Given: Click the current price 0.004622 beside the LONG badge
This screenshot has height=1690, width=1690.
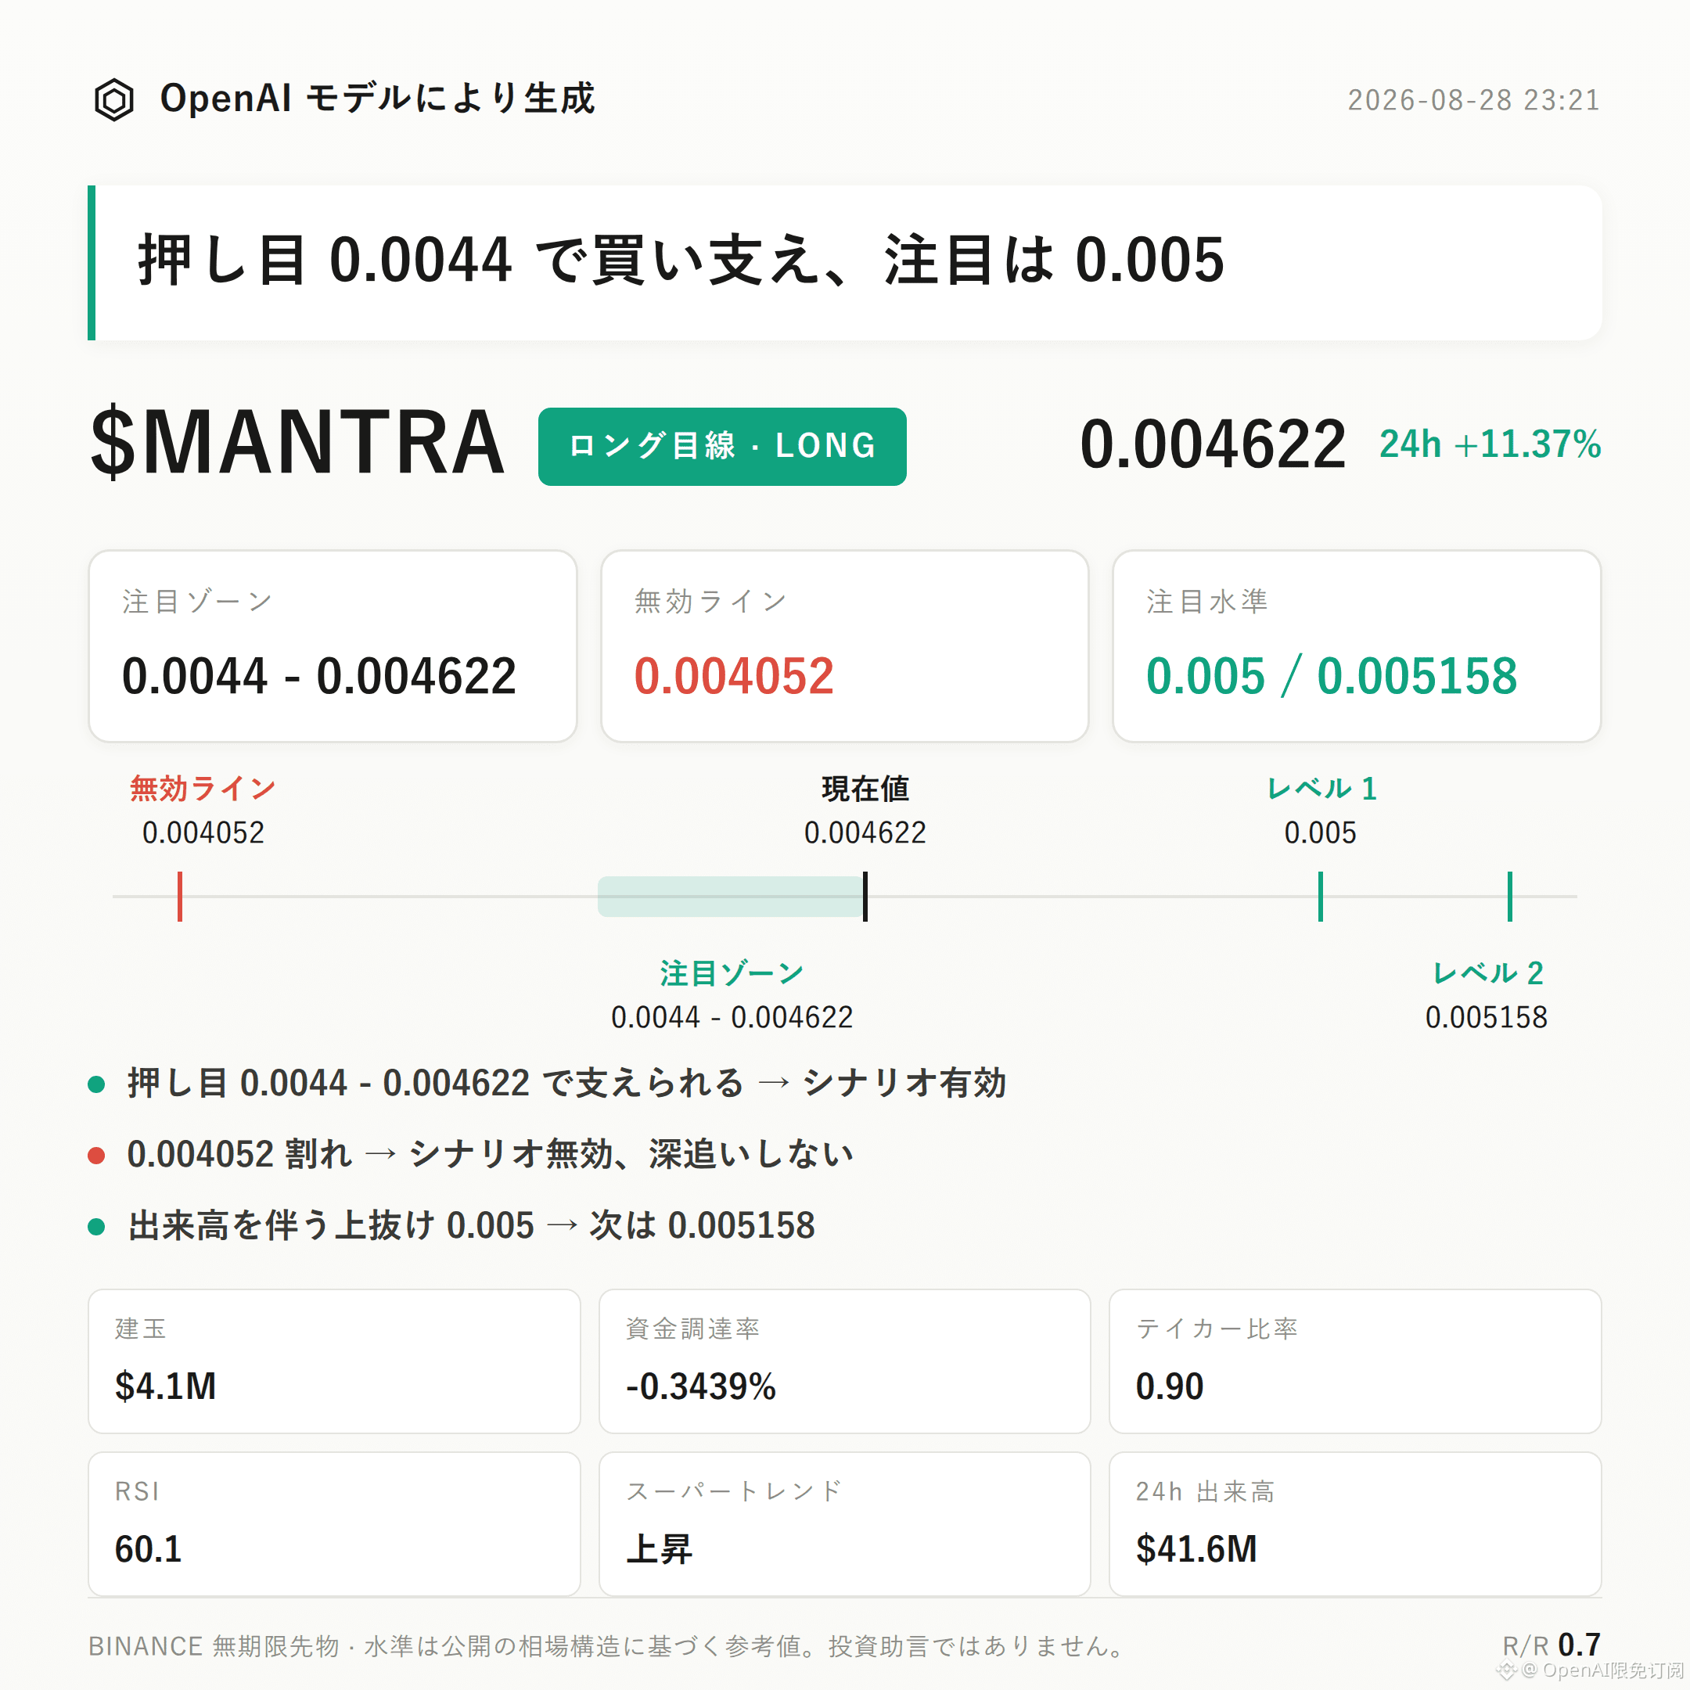Looking at the screenshot, I should click(1213, 444).
